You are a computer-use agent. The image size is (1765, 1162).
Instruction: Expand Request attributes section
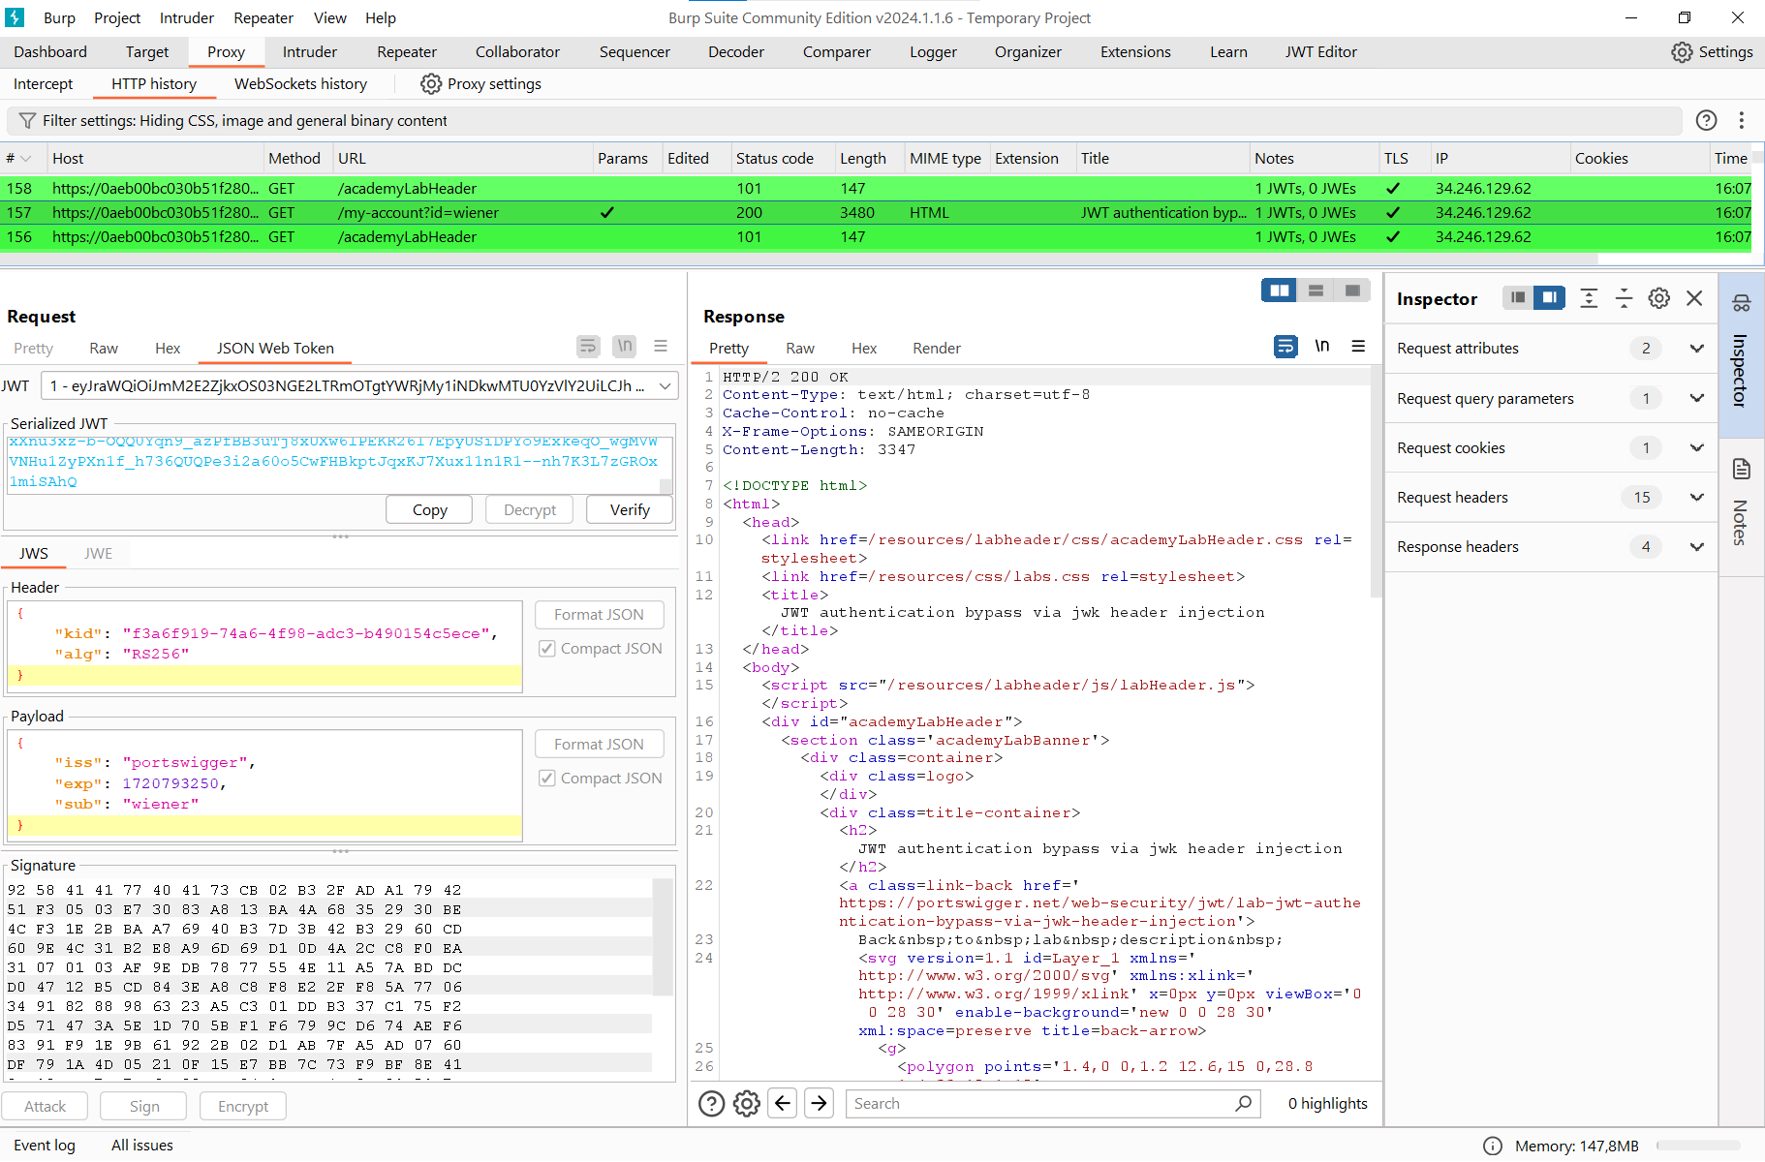pyautogui.click(x=1697, y=349)
